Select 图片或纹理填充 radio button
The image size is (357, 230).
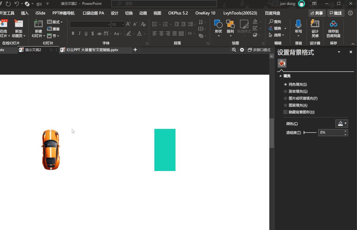pyautogui.click(x=286, y=98)
